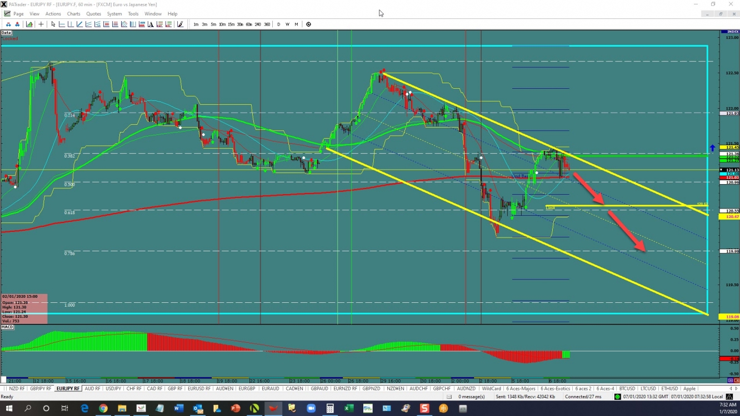Switch to the GBPAUD tab
Image resolution: width=740 pixels, height=416 pixels.
(x=319, y=388)
